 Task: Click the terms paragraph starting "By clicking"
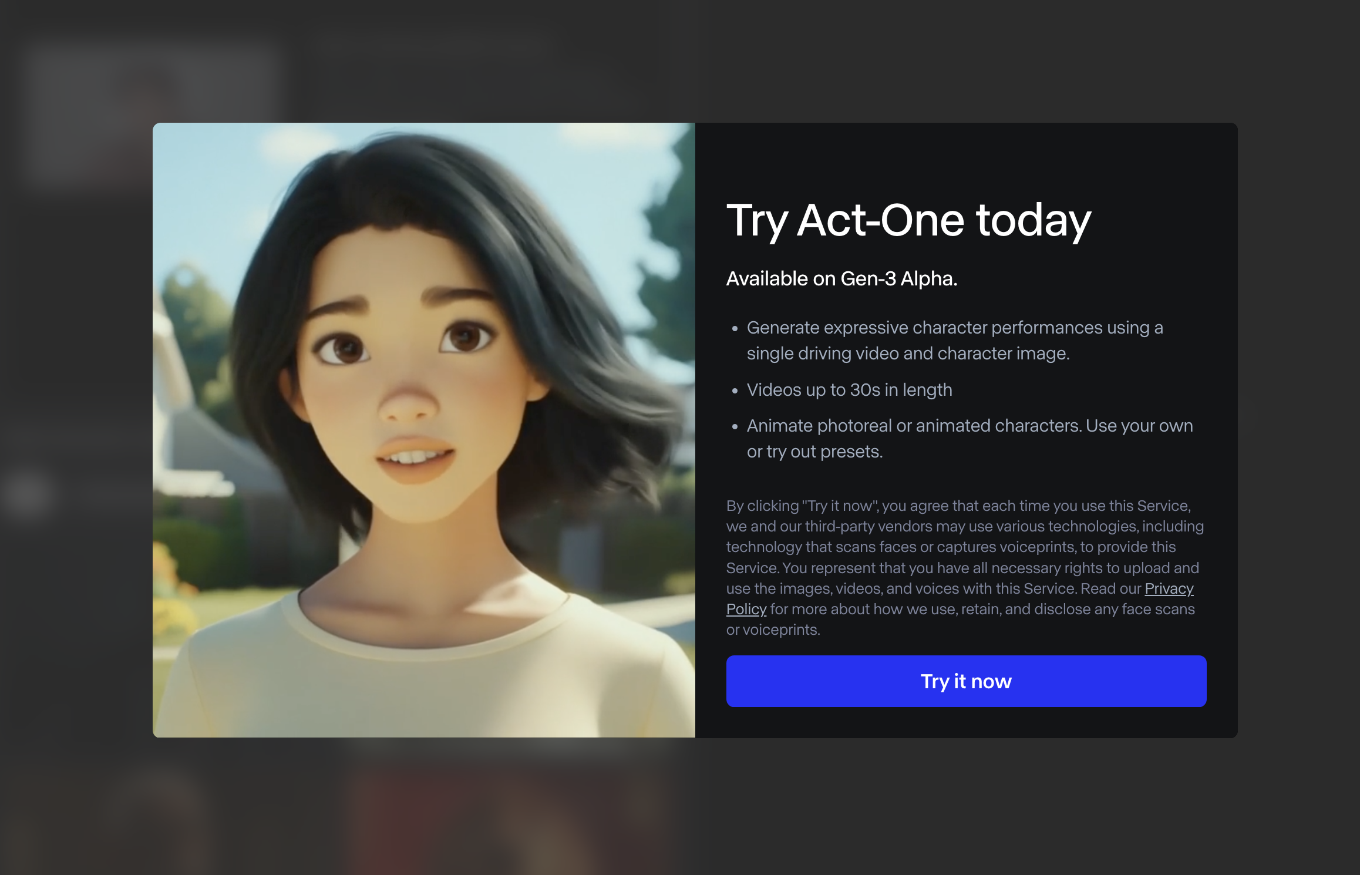[965, 567]
